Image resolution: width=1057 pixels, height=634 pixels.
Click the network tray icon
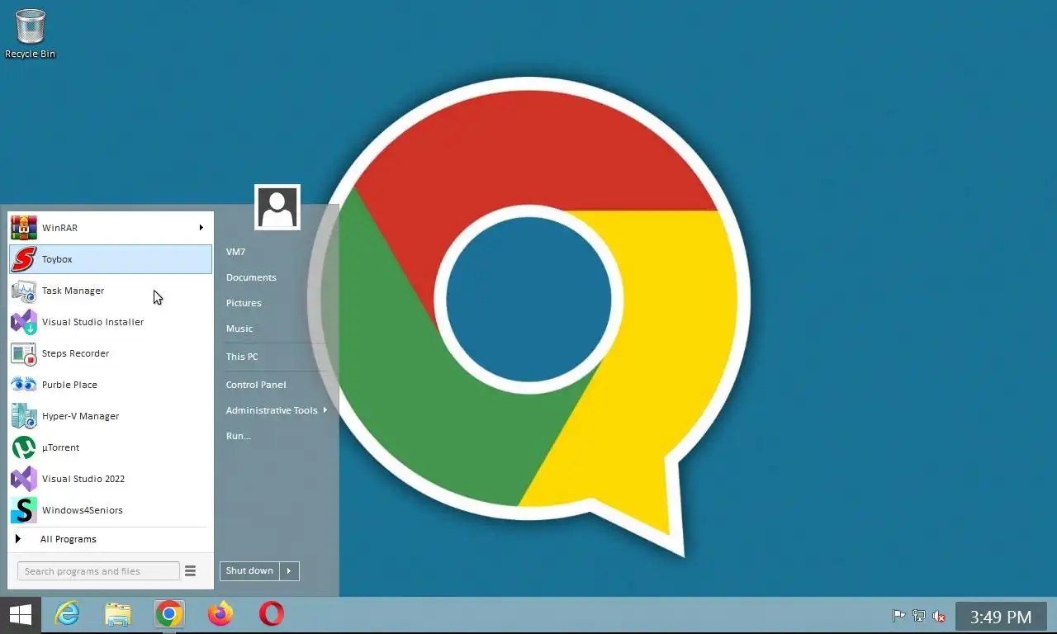(918, 616)
